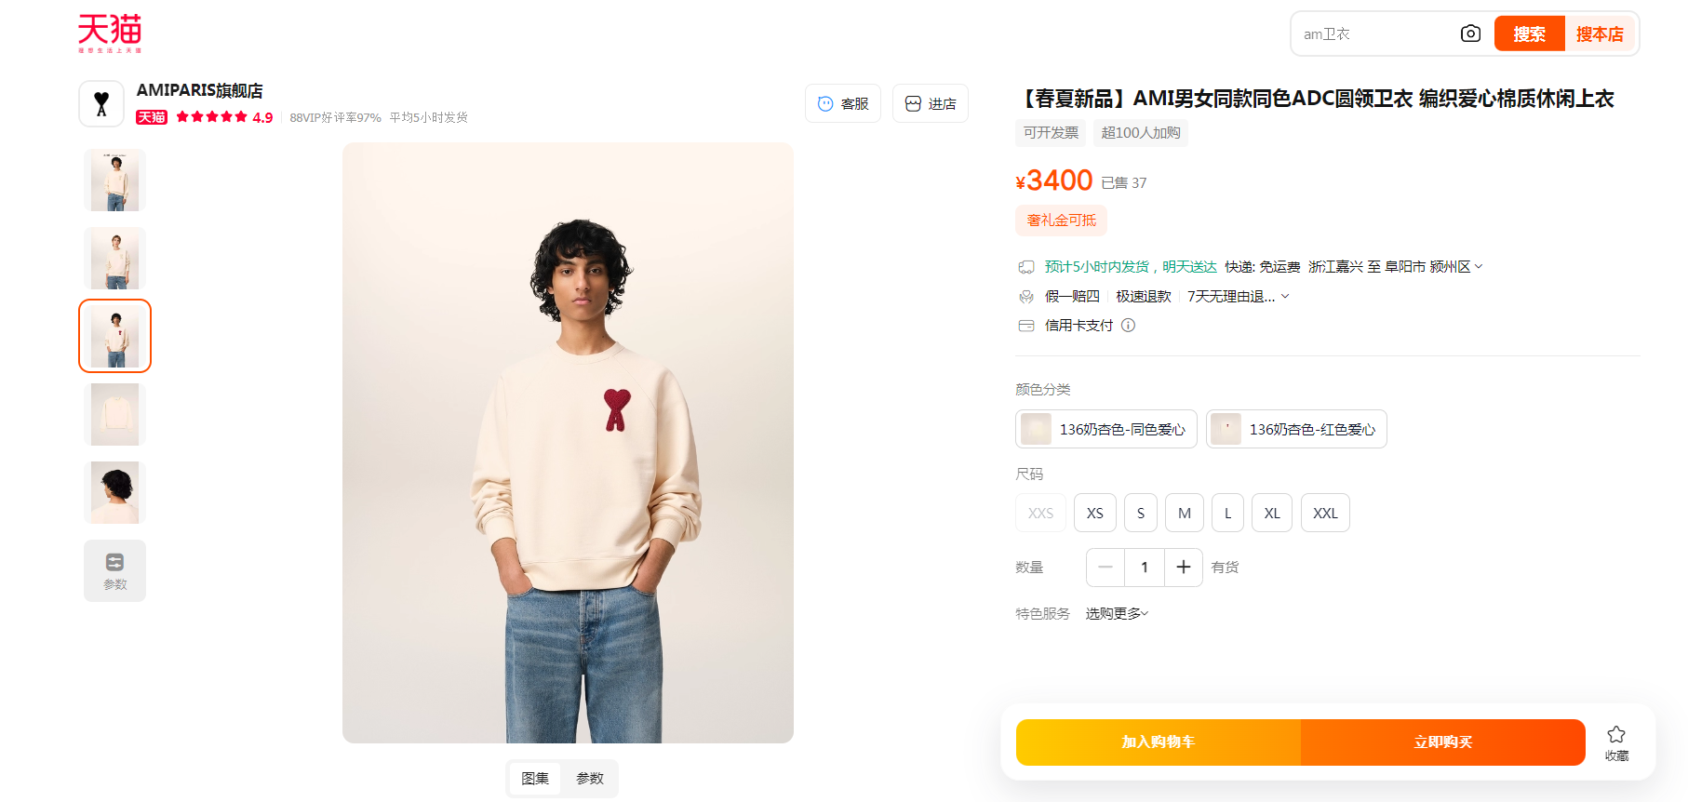Increase quantity with the plus button
Screen dimensions: 1688x802
1183,568
